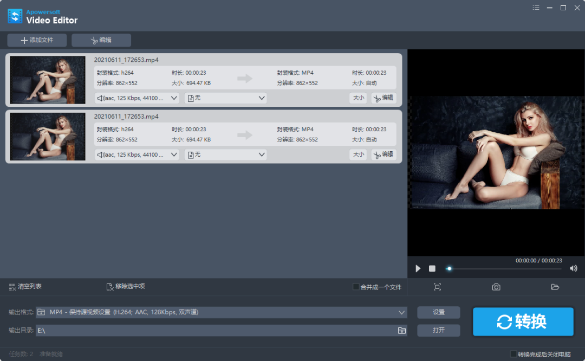Click the preview progress slider handle

(449, 268)
